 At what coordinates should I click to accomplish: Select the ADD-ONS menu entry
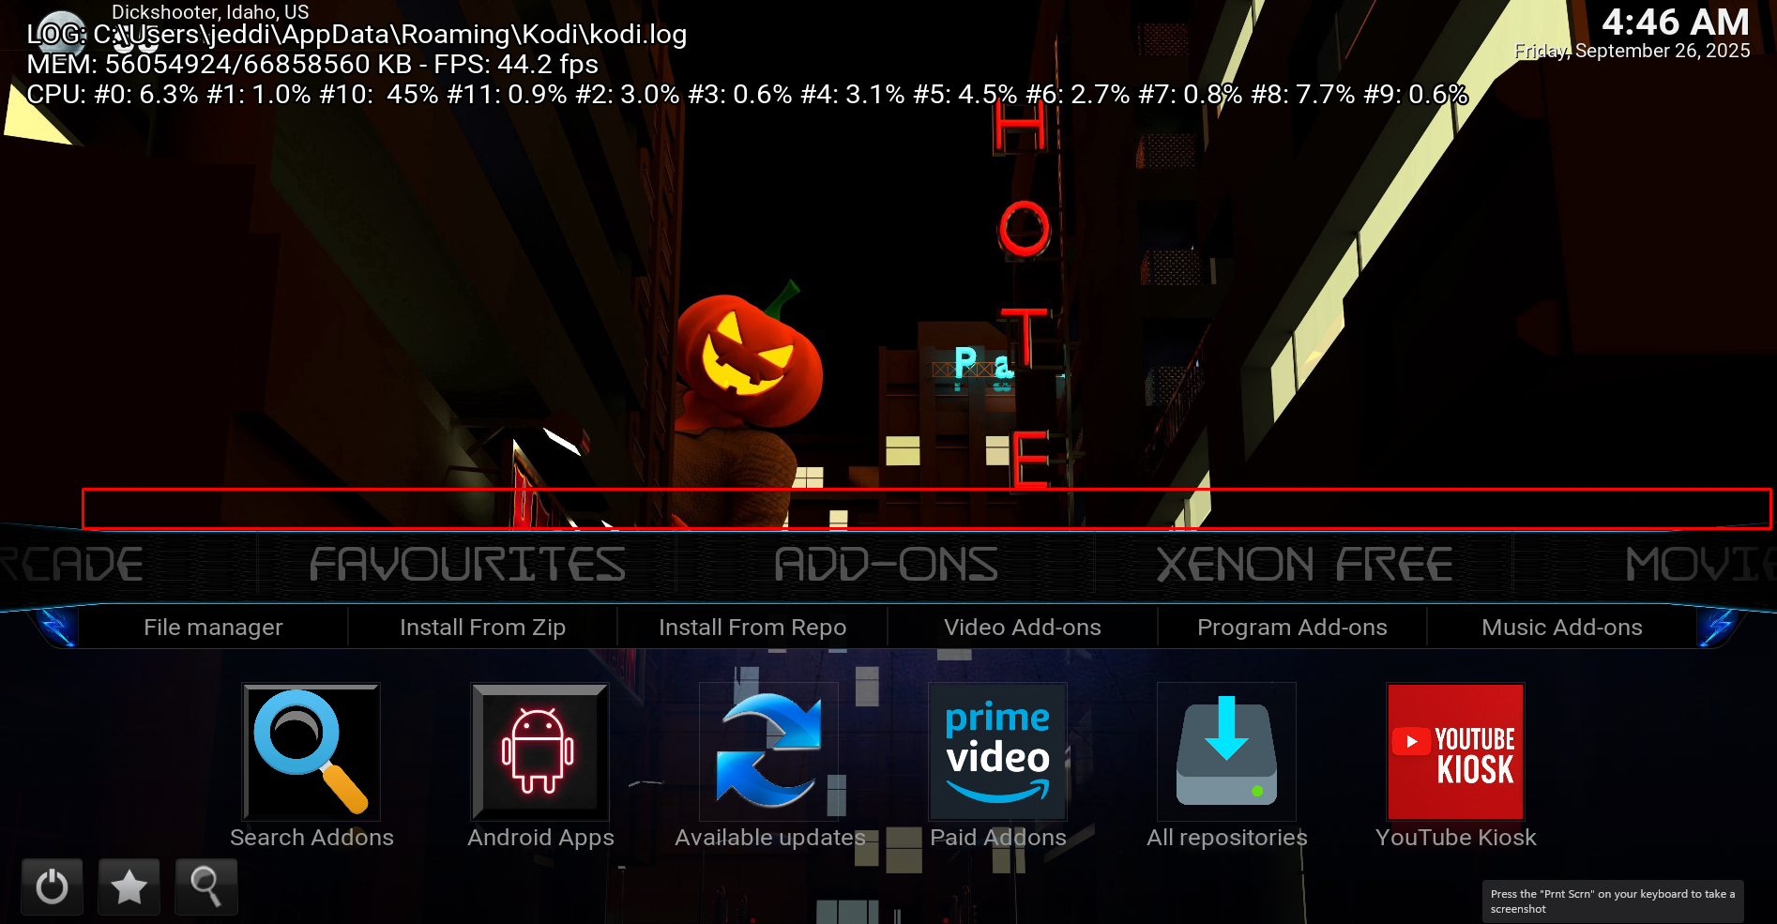[x=886, y=564]
